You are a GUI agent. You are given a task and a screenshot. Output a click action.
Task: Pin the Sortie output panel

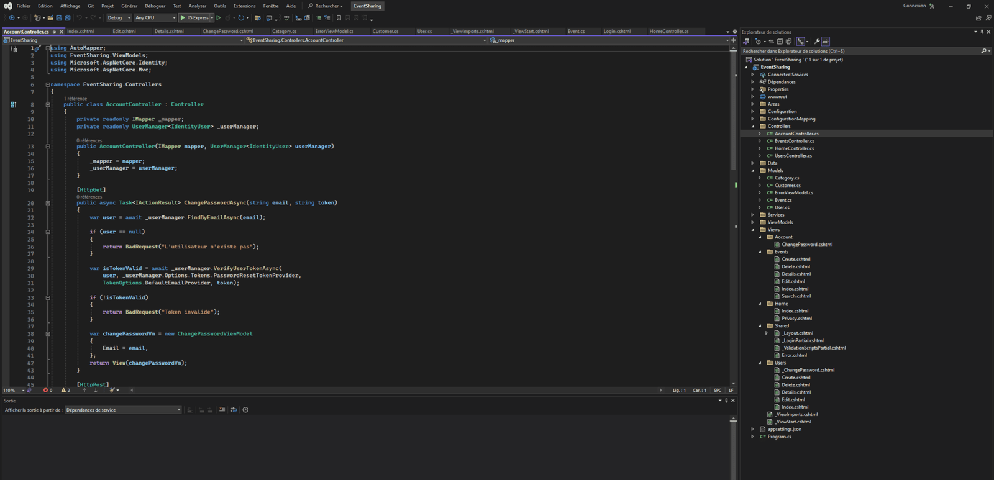coord(726,401)
